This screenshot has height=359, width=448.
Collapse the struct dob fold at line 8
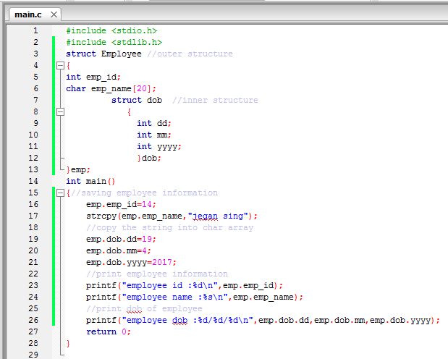click(x=60, y=111)
